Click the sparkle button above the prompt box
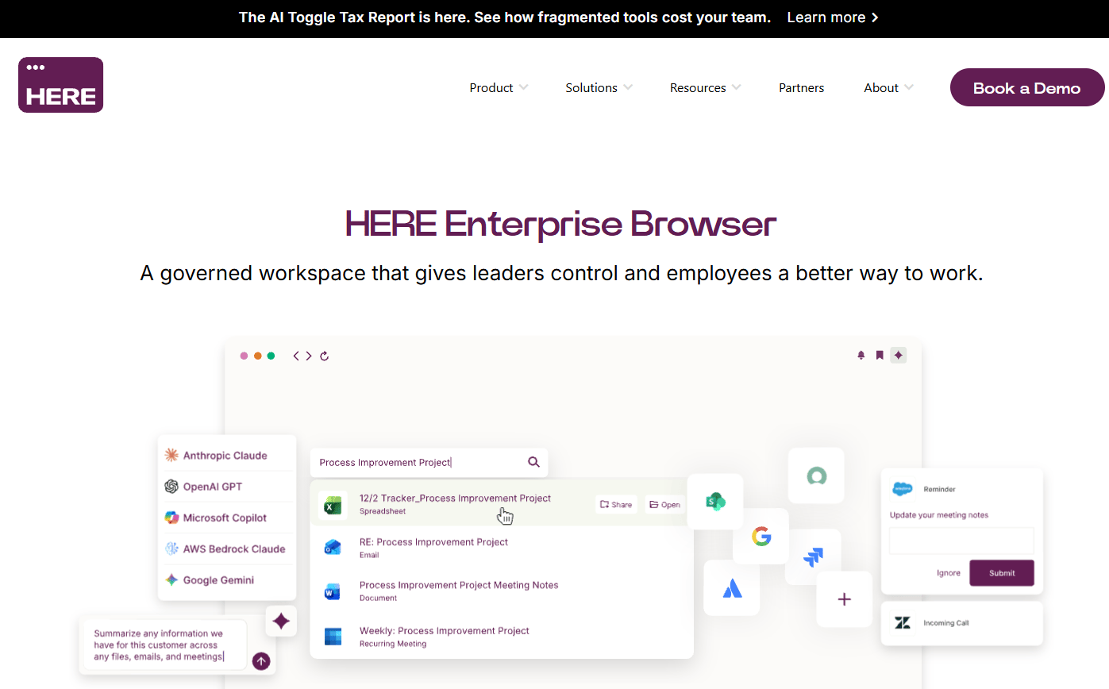 click(281, 621)
